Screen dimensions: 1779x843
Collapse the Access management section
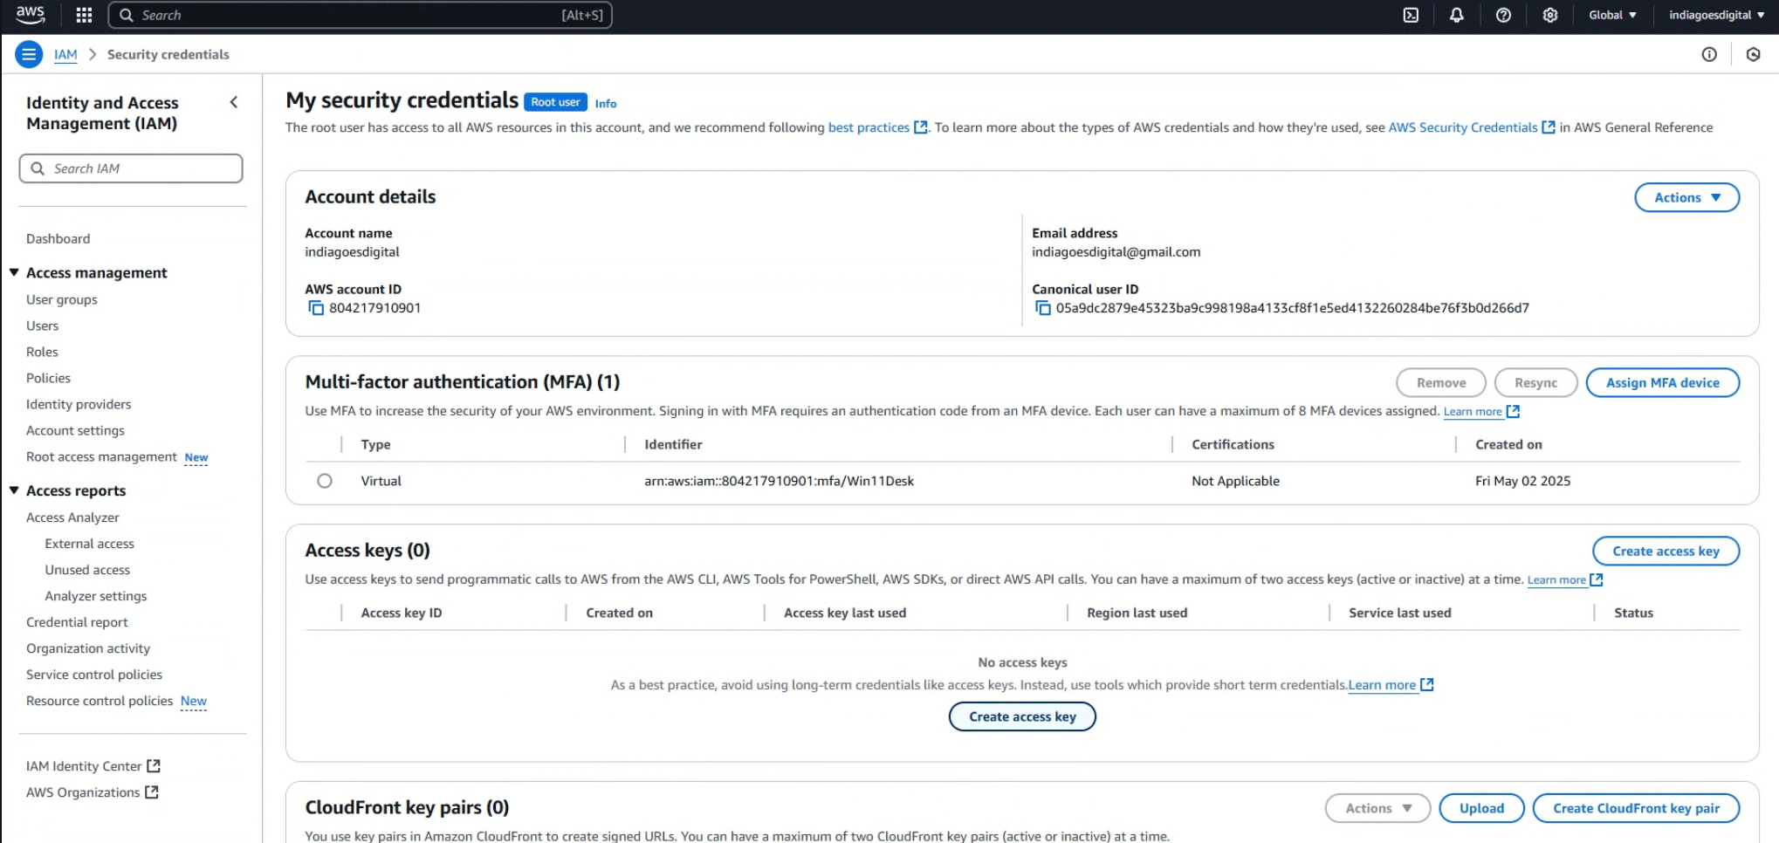pos(14,272)
